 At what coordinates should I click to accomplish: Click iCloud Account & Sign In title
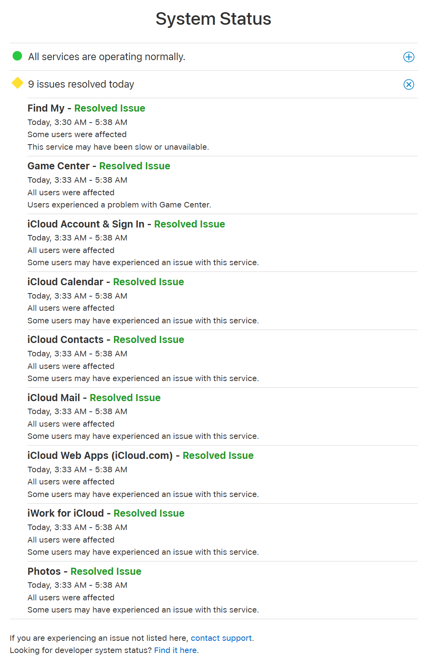coord(126,224)
